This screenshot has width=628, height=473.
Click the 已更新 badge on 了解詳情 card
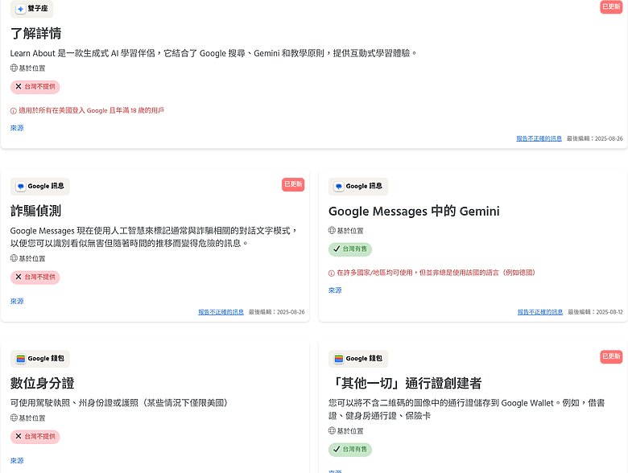click(611, 6)
